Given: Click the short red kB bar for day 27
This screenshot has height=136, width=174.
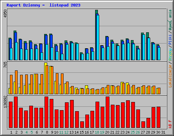Looking at the screenshot, I should click(x=143, y=125).
